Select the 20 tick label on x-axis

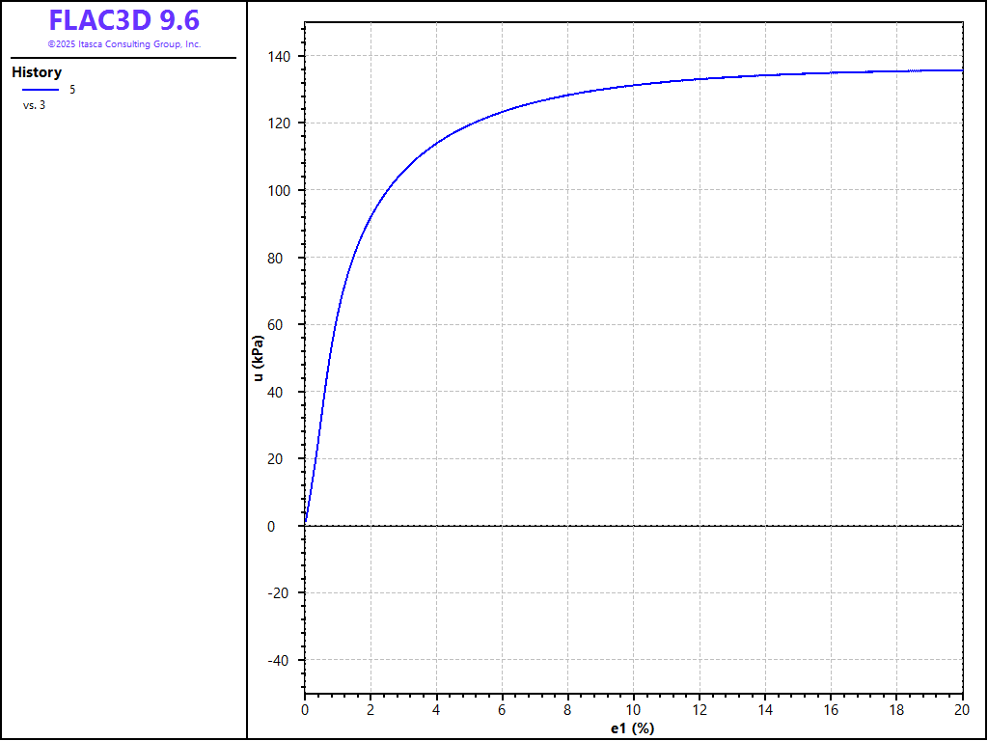tap(962, 709)
